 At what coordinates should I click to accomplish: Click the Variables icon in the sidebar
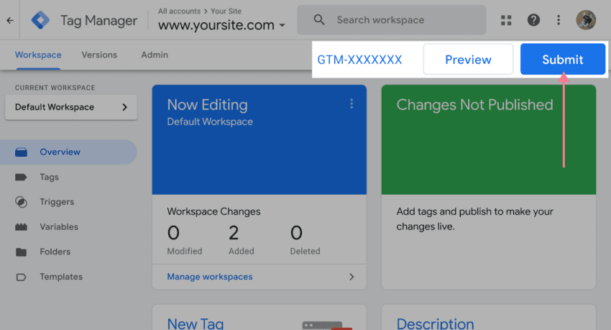coord(21,227)
